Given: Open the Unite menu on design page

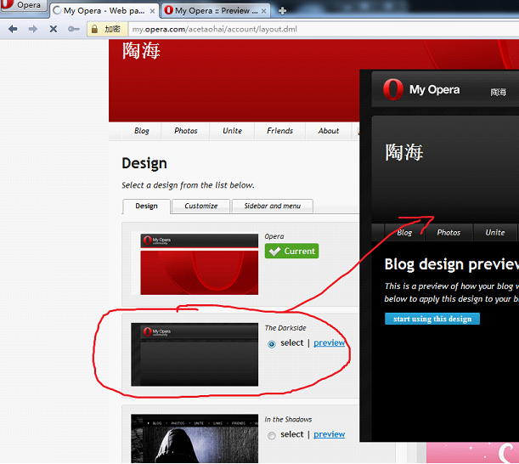Looking at the screenshot, I should [x=233, y=131].
